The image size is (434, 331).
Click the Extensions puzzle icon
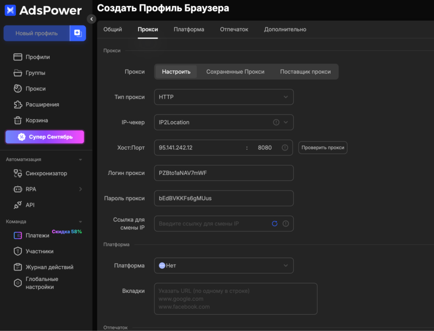point(18,105)
